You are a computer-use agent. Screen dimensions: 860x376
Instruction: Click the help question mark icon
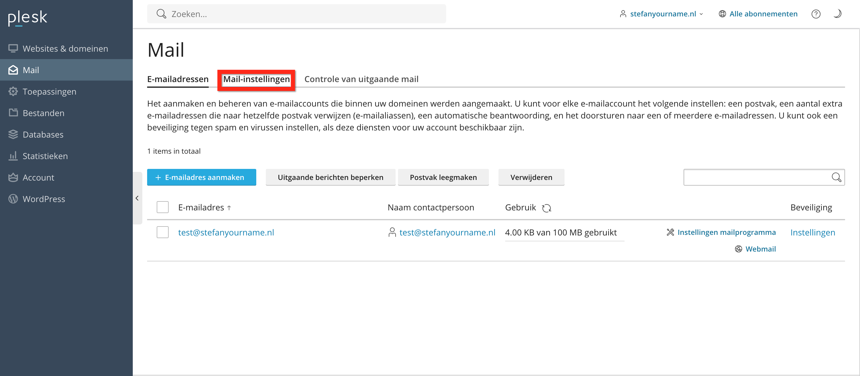[816, 14]
